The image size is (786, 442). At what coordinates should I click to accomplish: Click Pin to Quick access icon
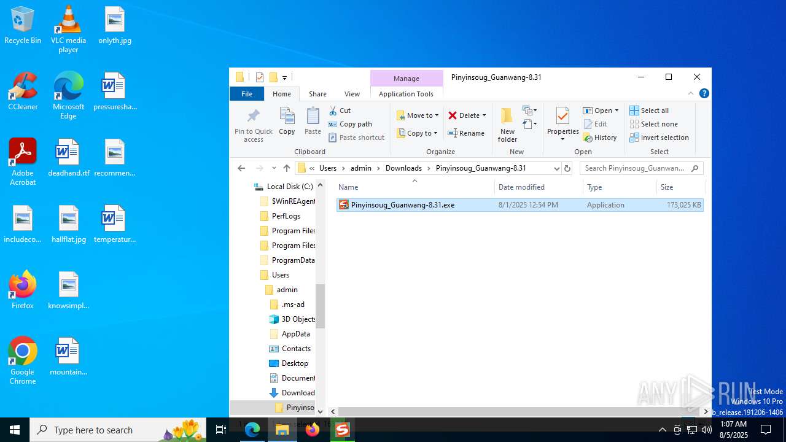[253, 125]
